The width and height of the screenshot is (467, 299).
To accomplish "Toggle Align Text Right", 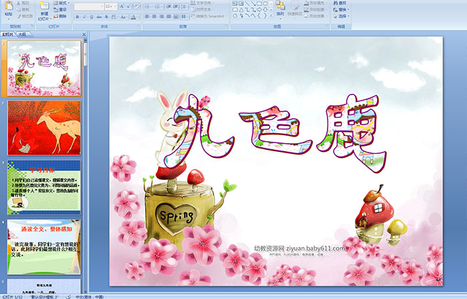I will tap(161, 17).
